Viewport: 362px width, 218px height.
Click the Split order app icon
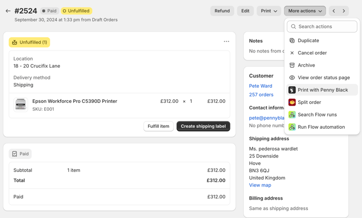point(292,102)
